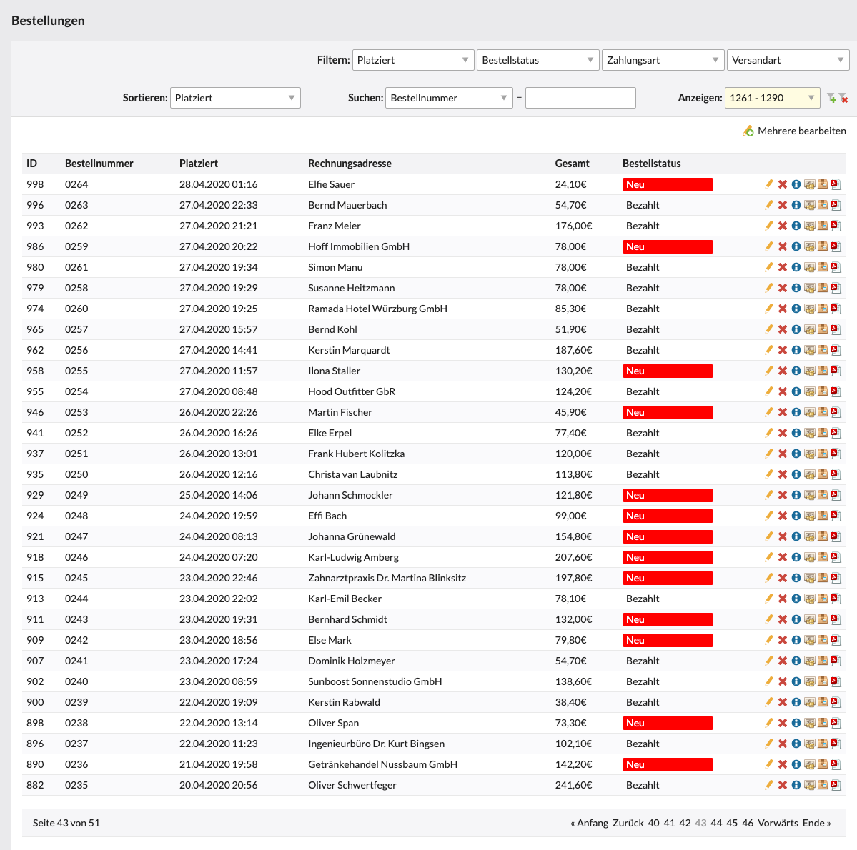Edit the Elke Erpel order 0252
Image resolution: width=857 pixels, height=850 pixels.
[769, 433]
